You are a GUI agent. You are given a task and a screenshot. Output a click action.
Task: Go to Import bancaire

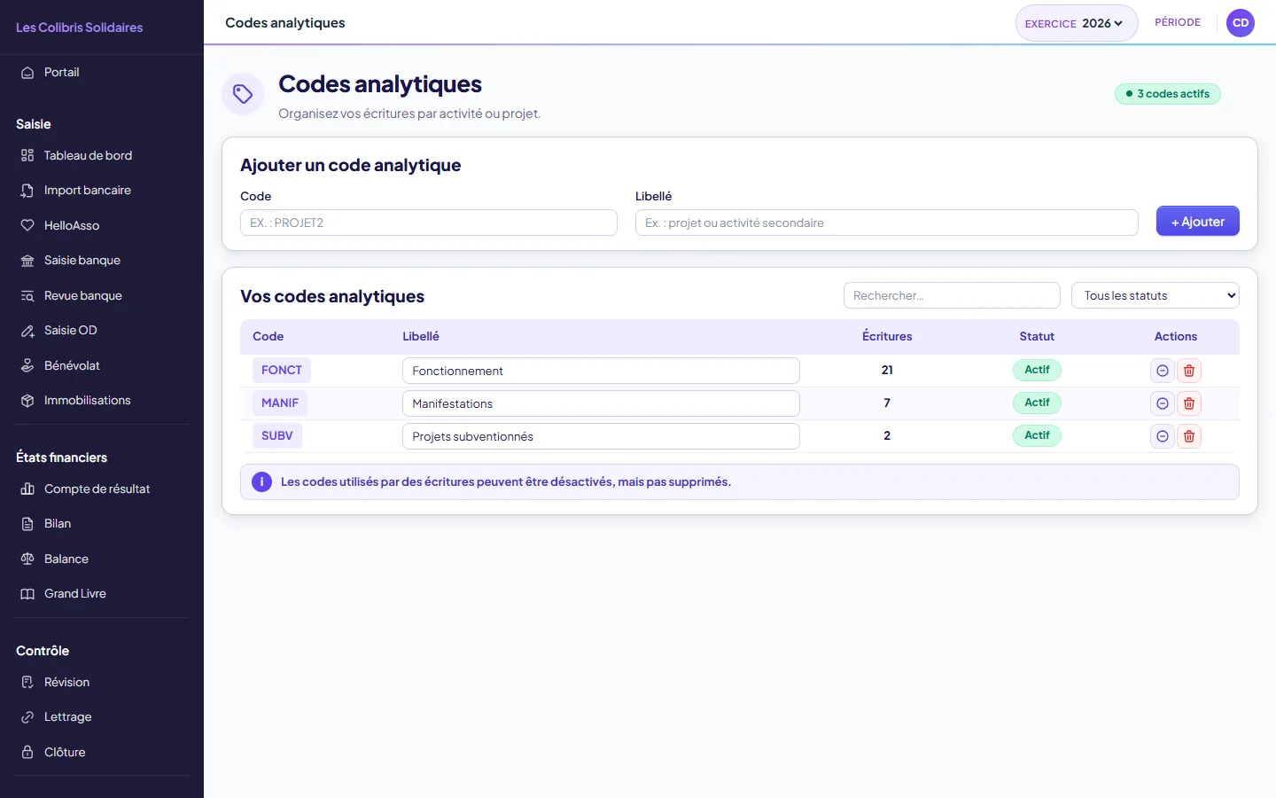click(102, 191)
